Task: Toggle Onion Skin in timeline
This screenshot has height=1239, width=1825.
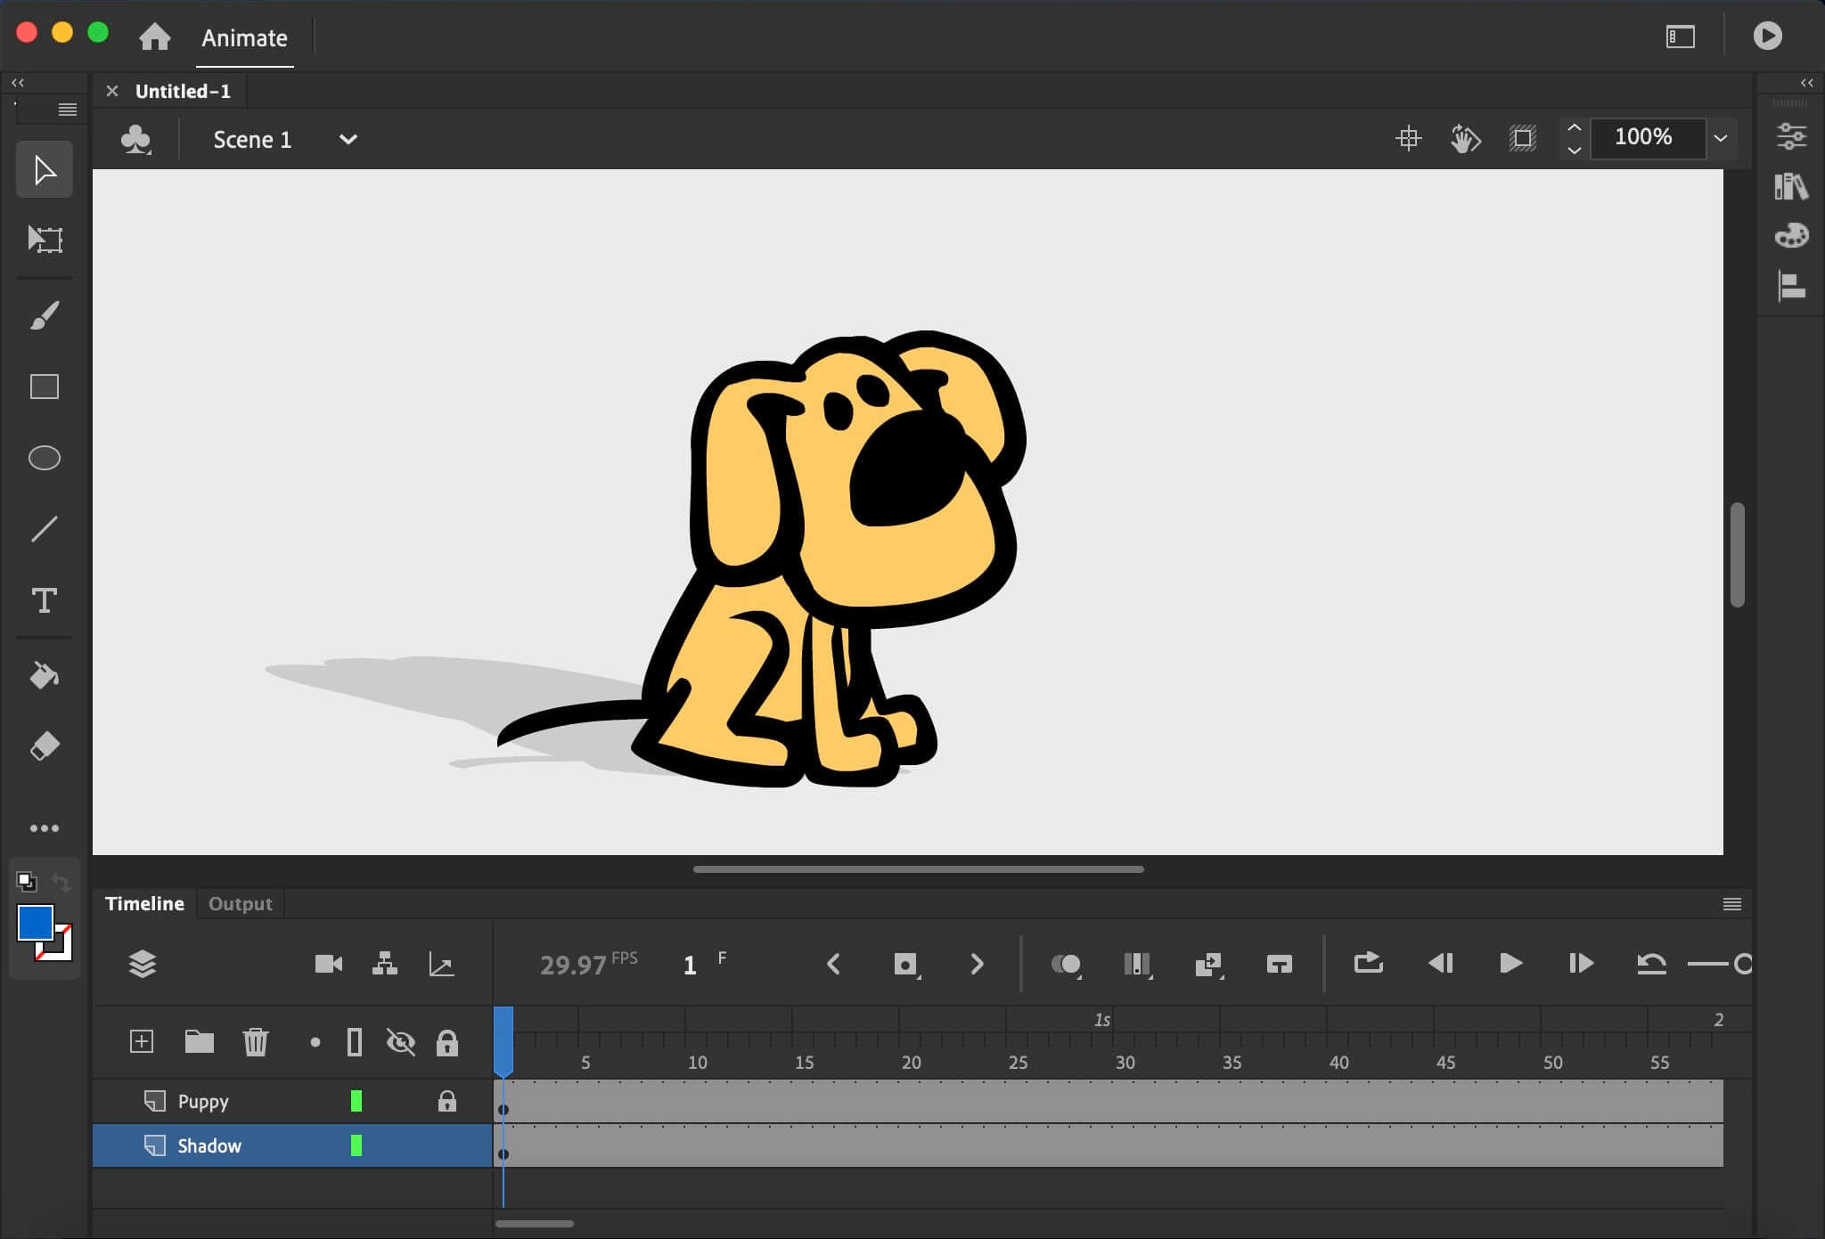Action: coord(1066,964)
